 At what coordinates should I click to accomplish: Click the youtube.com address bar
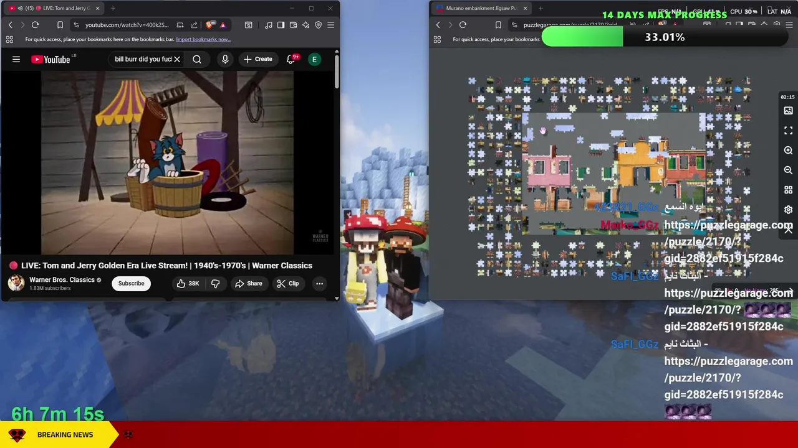click(x=128, y=25)
